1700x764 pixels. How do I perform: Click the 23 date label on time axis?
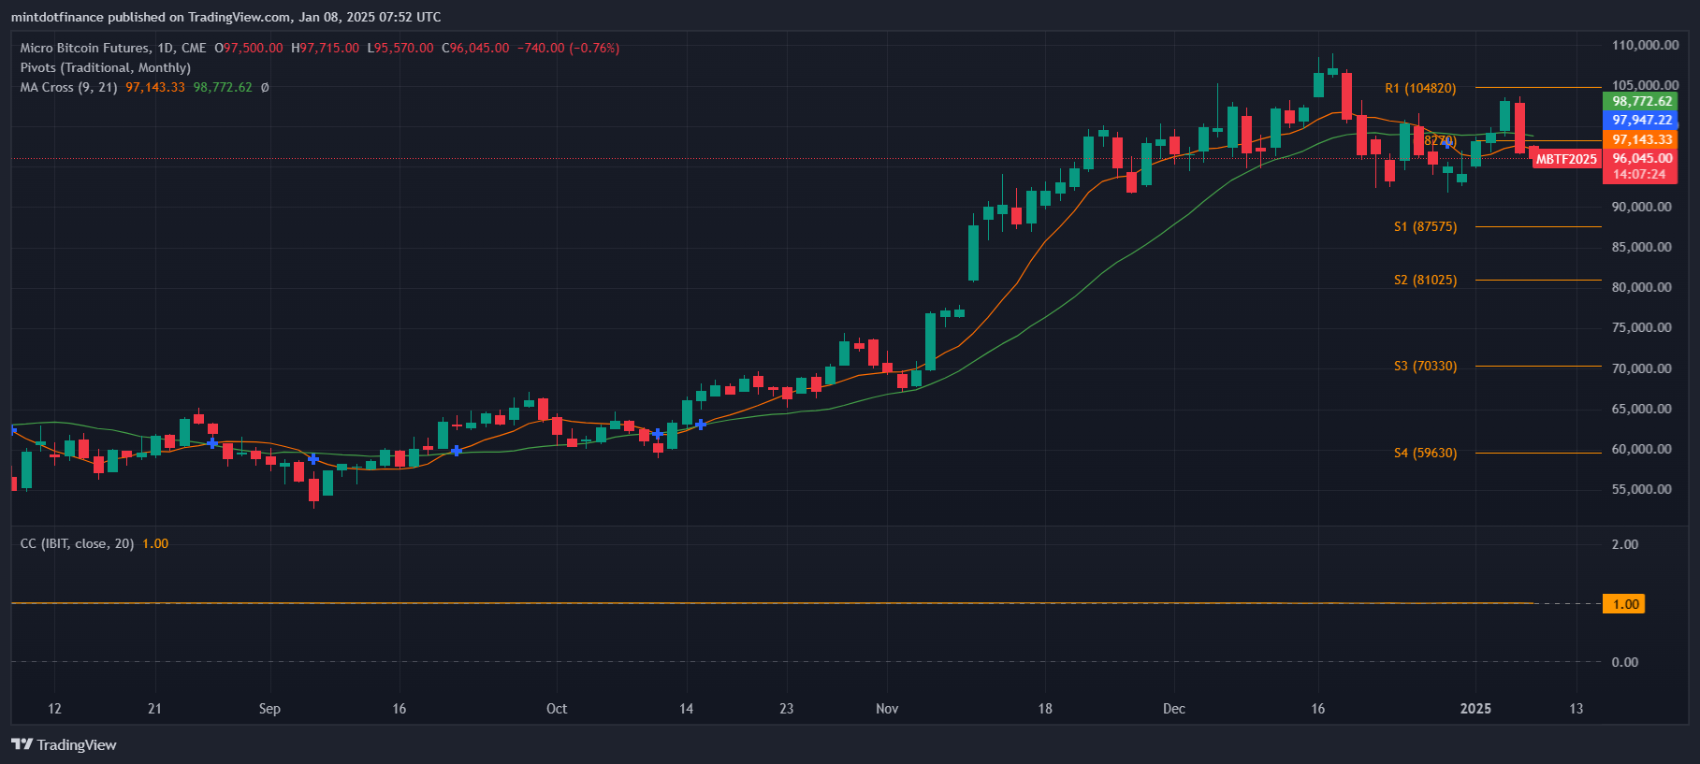pos(787,709)
